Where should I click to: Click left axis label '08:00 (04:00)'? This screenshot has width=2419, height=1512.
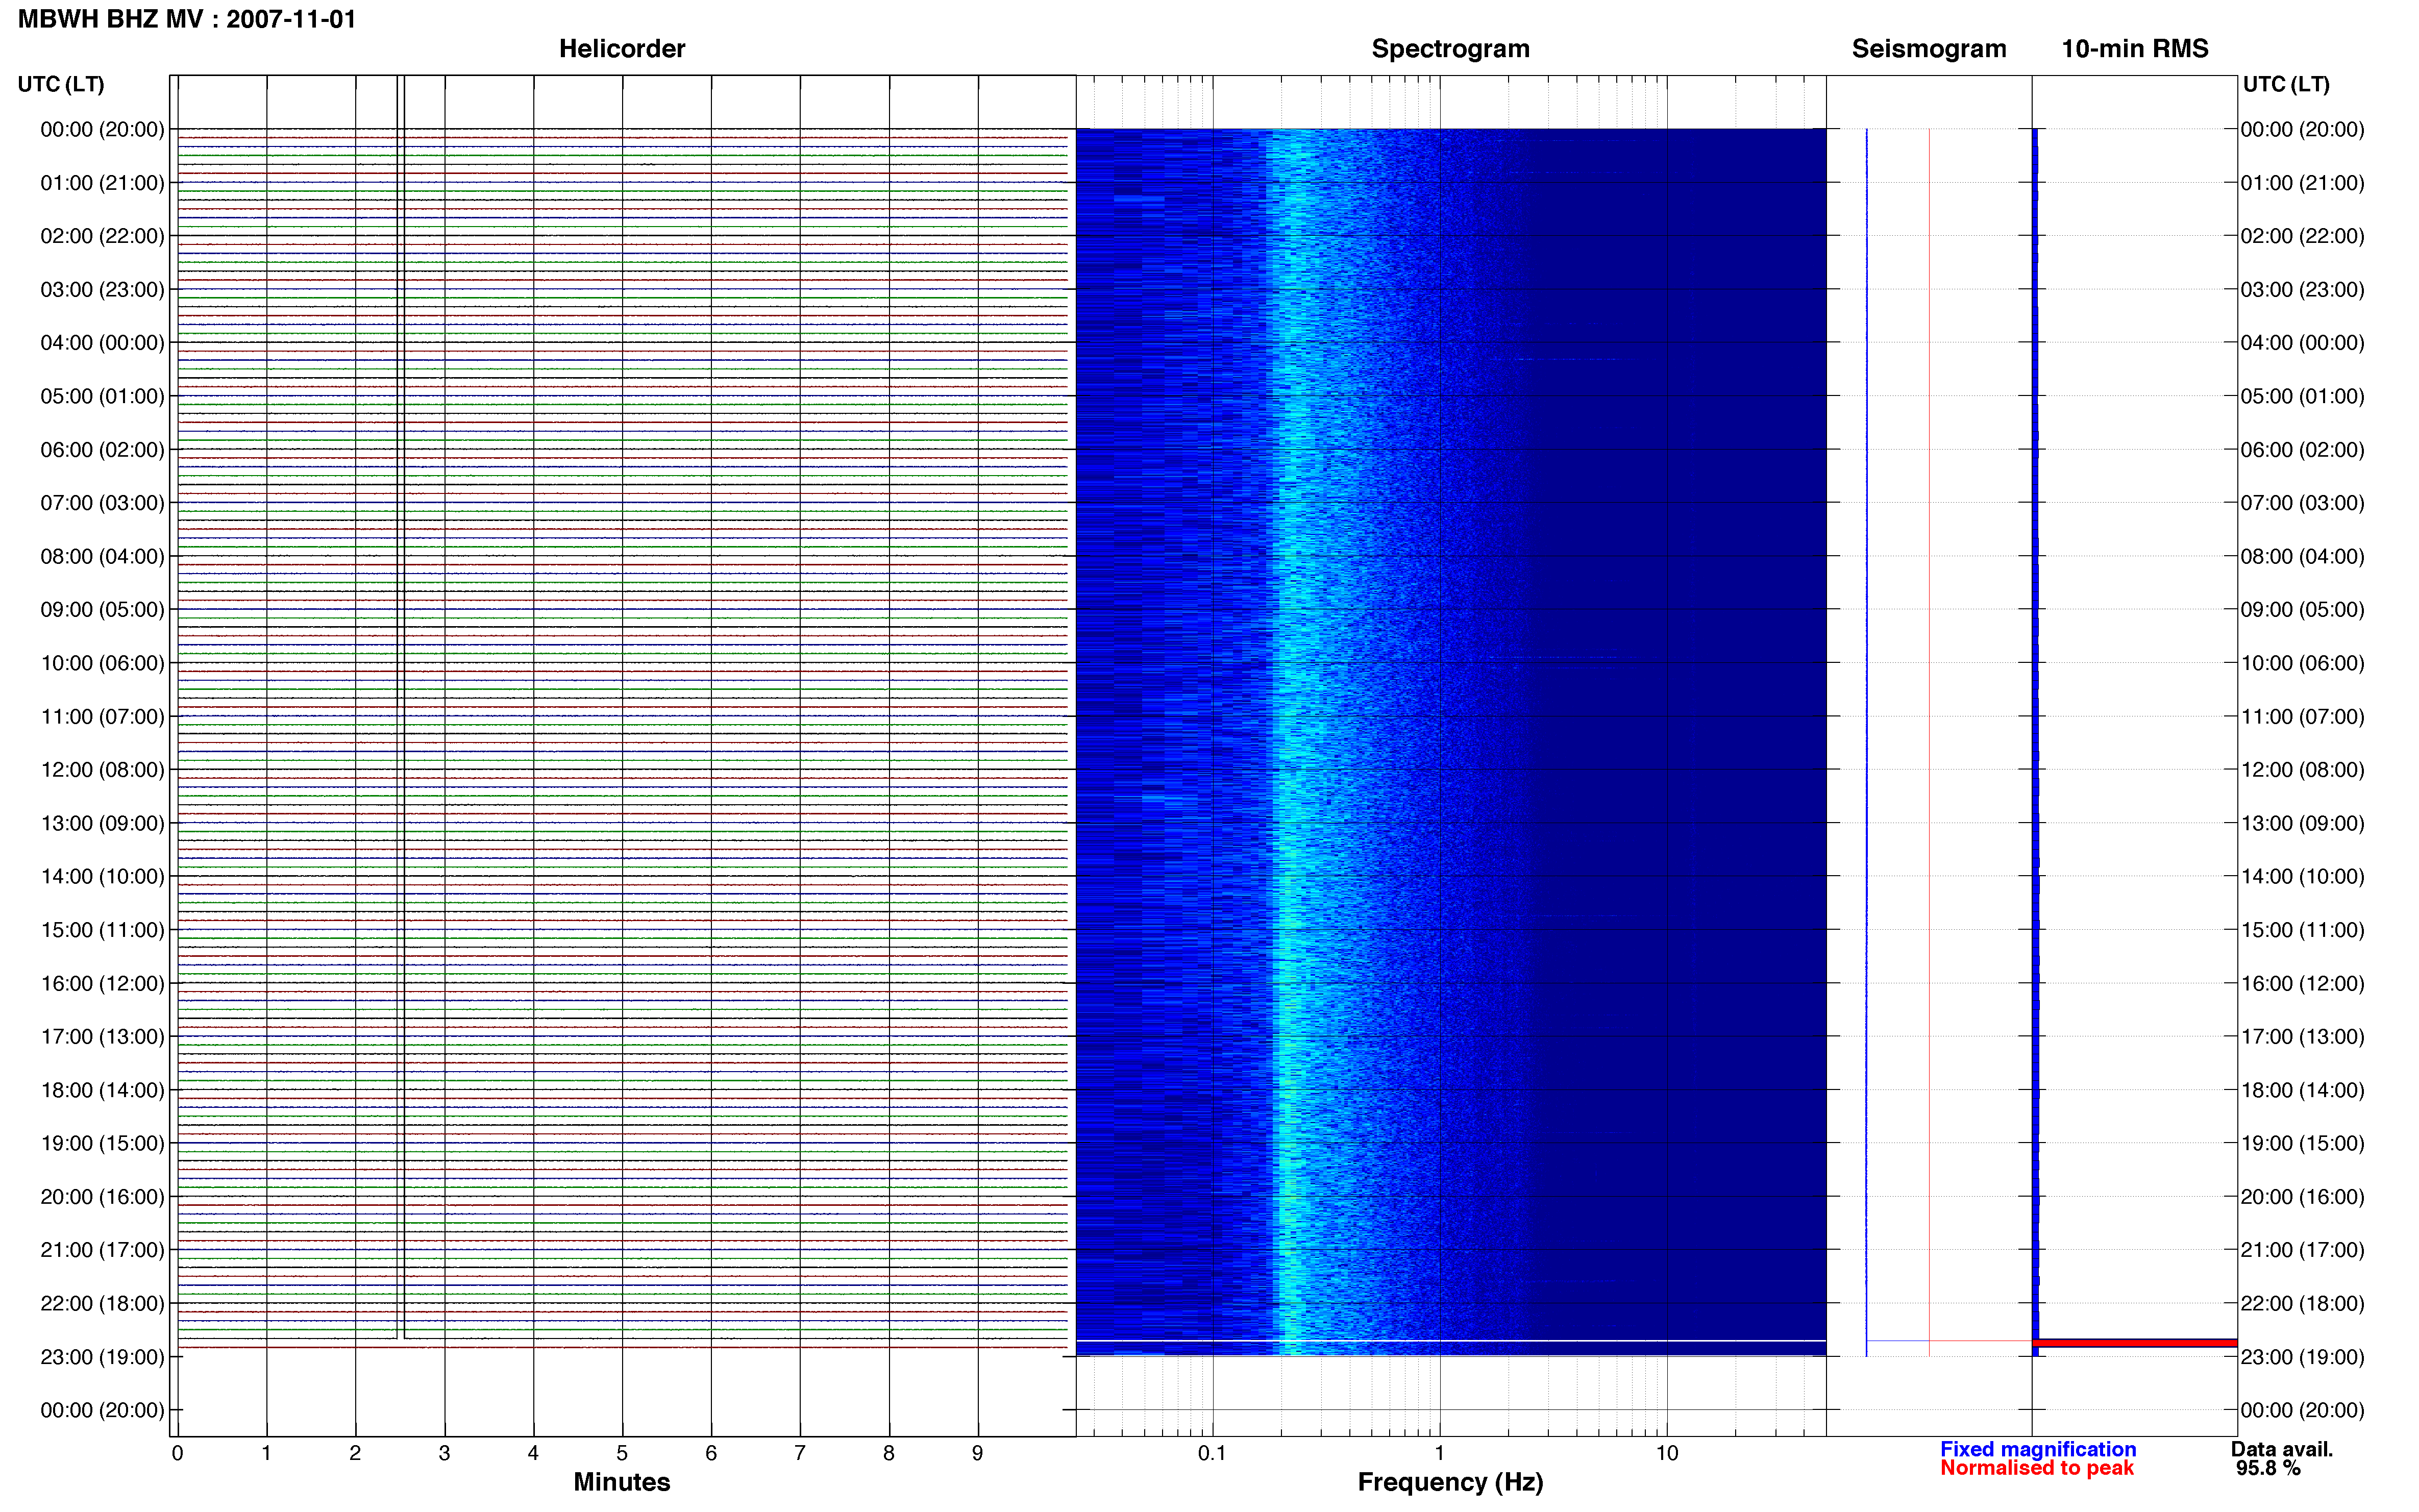point(102,557)
